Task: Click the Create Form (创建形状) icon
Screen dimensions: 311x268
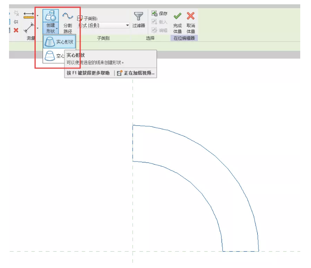Action: [51, 16]
